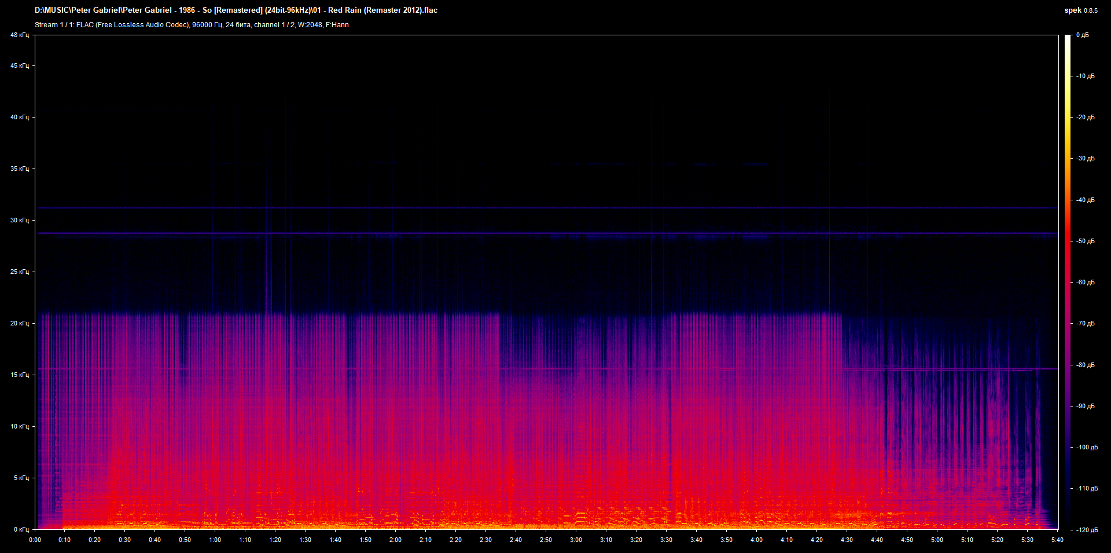Click the 0:00 mark on the timeline
The height and width of the screenshot is (553, 1111).
point(36,540)
